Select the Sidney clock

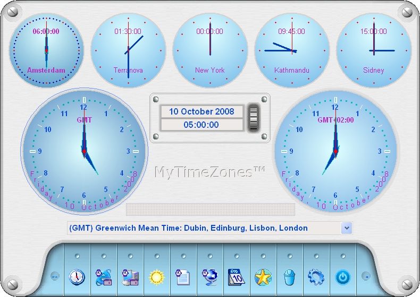coord(374,50)
